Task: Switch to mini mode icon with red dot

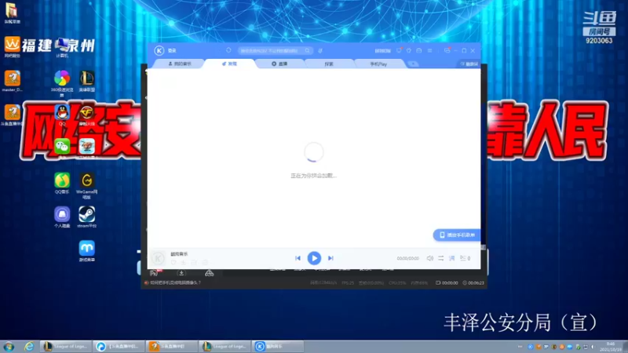Action: [447, 50]
